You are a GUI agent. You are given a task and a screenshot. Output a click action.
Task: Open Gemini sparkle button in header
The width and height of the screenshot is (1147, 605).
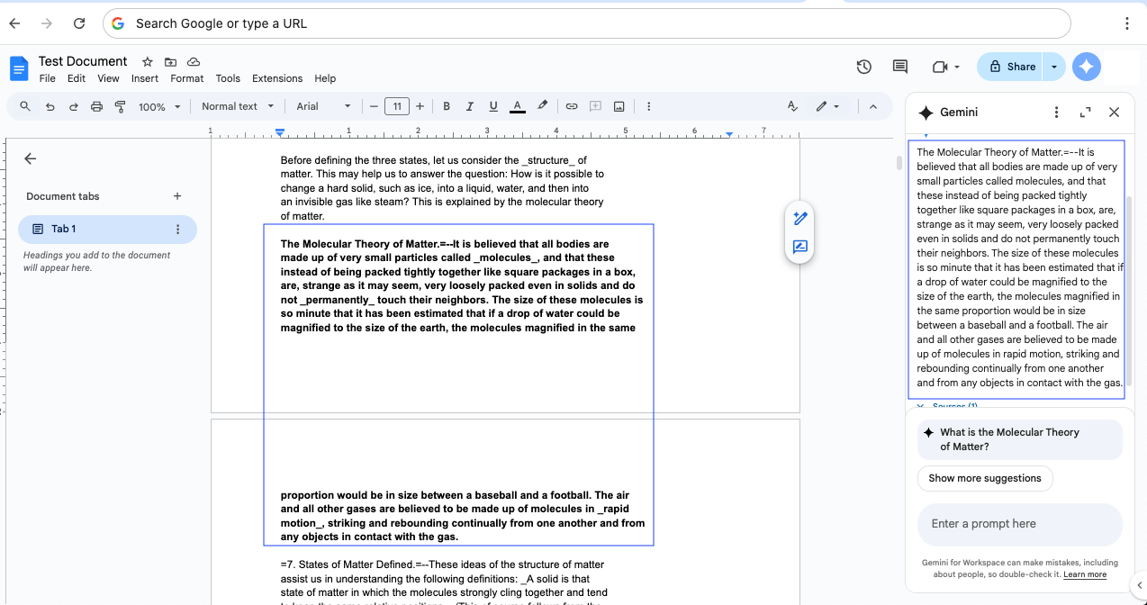coord(1087,67)
